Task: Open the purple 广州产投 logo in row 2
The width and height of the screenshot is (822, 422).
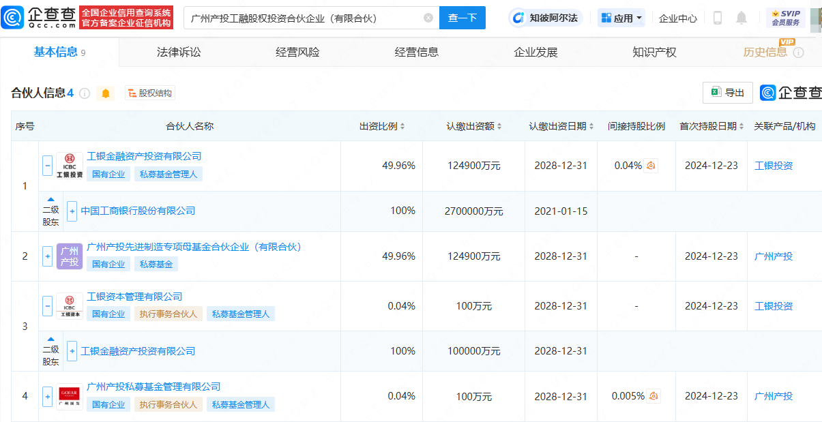Action: (70, 256)
